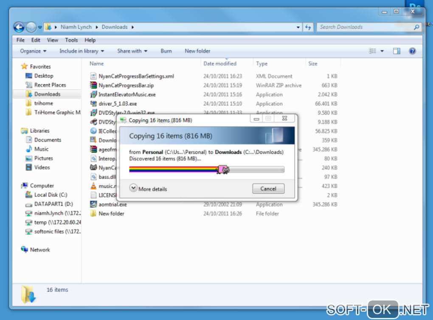Open Include in library dropdown
The image size is (433, 320).
[x=82, y=51]
